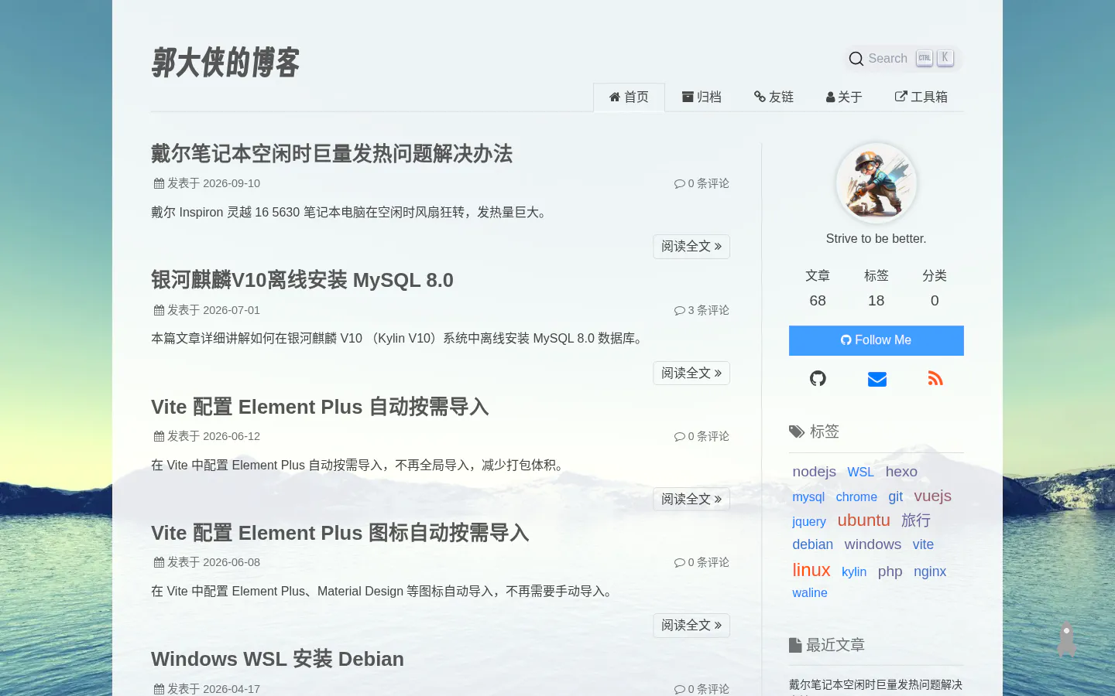The height and width of the screenshot is (696, 1115).
Task: Click the Search input field
Action: [904, 59]
